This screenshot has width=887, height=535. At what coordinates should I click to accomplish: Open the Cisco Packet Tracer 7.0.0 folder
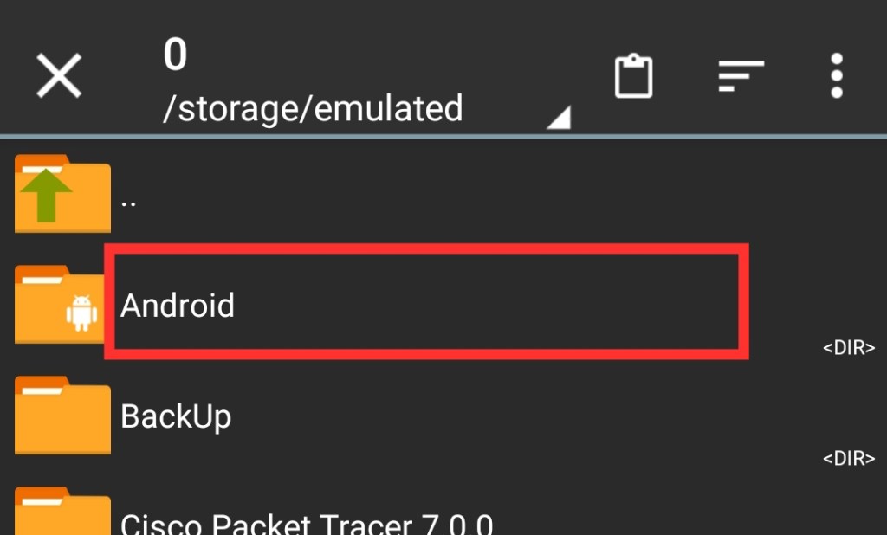click(307, 524)
